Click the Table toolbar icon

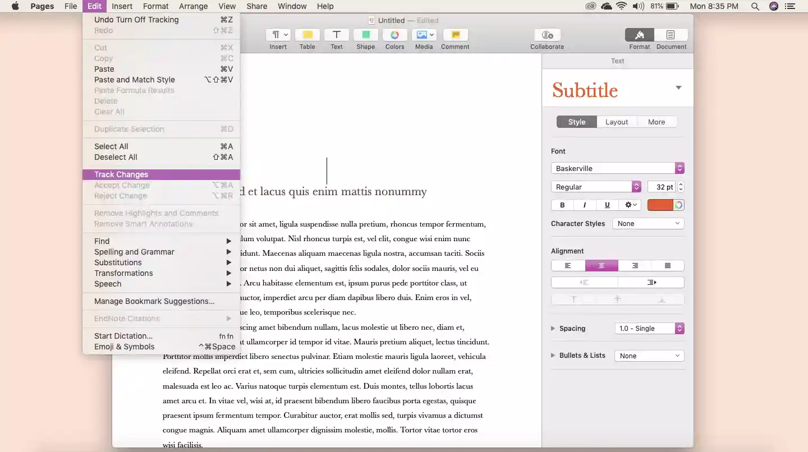click(x=307, y=35)
